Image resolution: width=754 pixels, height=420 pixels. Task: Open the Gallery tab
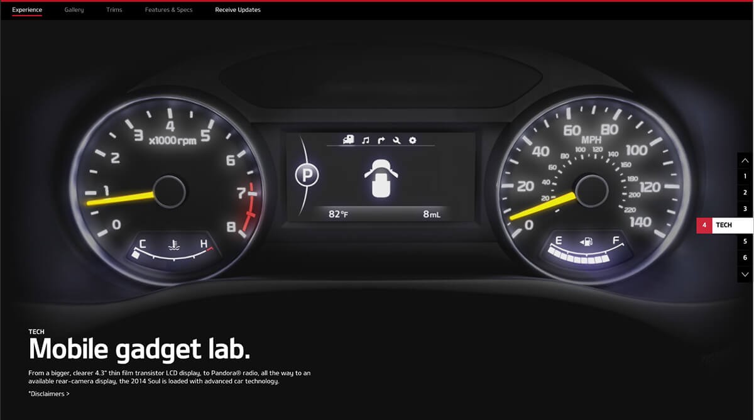tap(74, 10)
